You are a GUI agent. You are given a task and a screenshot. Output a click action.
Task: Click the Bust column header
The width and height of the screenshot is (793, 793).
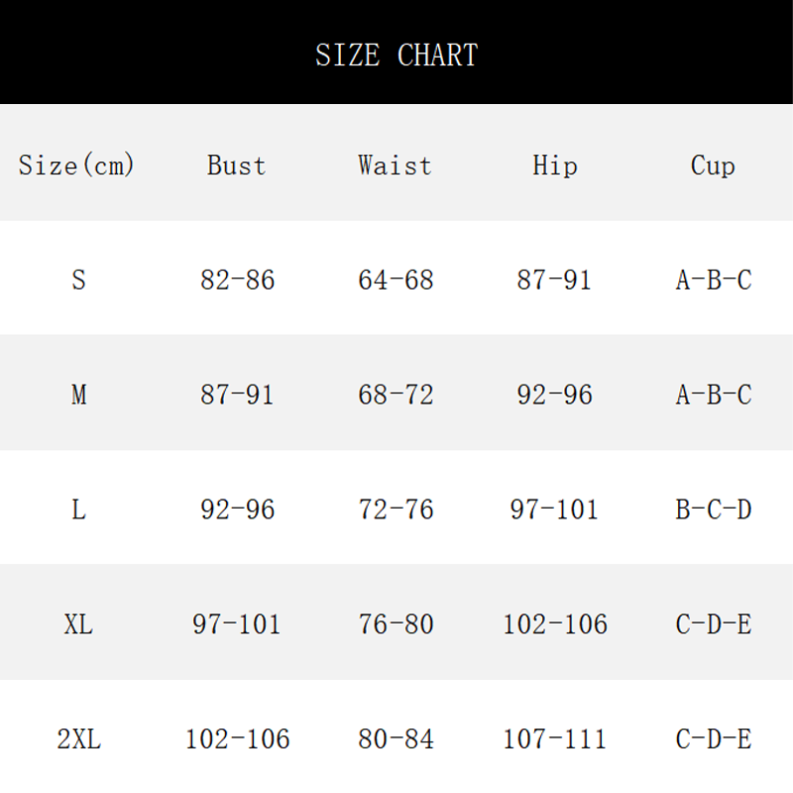click(237, 165)
